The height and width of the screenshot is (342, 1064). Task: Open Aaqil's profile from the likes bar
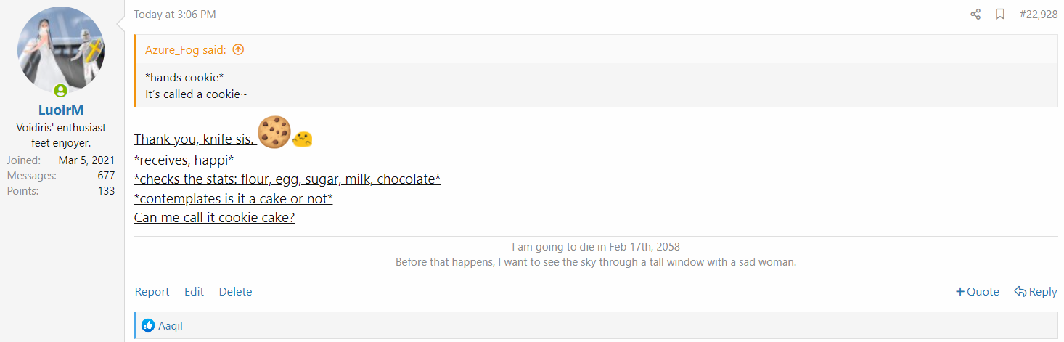(171, 326)
